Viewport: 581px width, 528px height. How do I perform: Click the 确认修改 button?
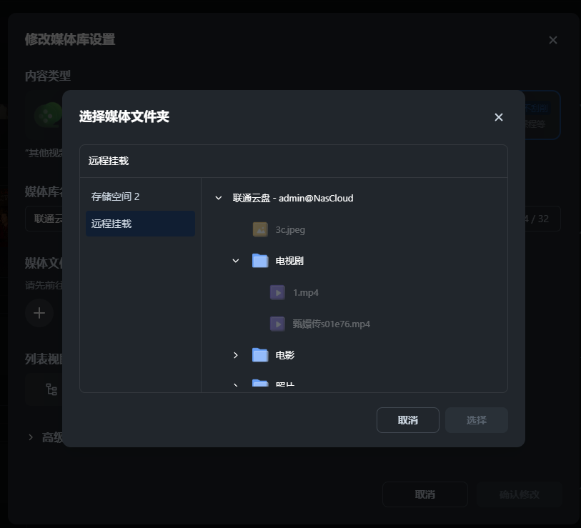(x=519, y=494)
